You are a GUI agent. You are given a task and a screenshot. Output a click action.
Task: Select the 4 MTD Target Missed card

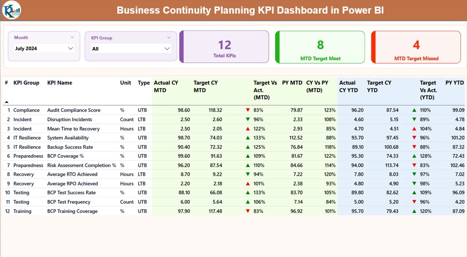[416, 46]
